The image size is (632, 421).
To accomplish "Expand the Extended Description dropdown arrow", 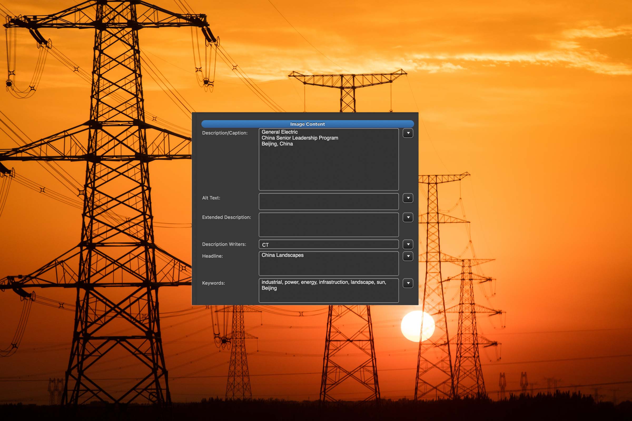I will click(x=408, y=217).
